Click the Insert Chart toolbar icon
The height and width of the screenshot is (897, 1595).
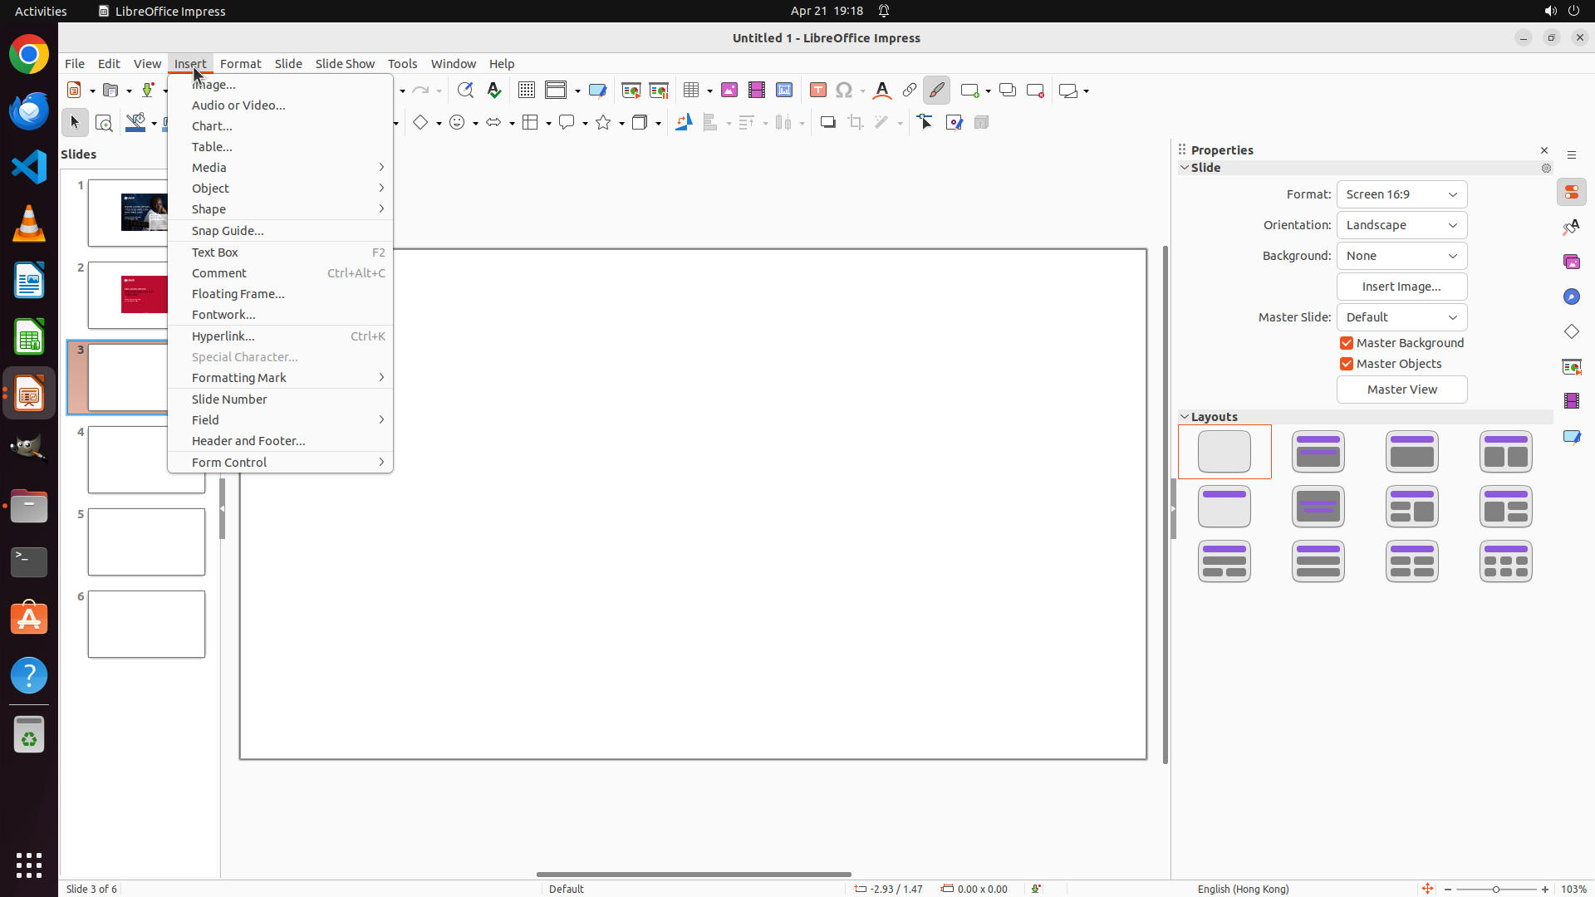(783, 90)
